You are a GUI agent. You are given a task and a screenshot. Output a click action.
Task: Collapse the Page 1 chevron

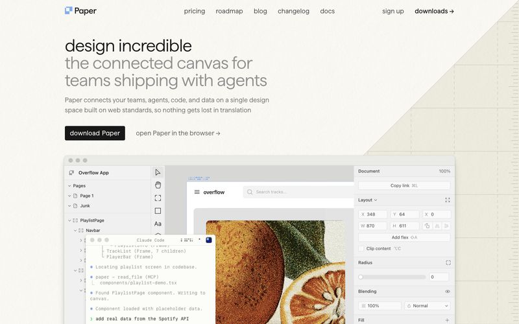[x=69, y=196]
